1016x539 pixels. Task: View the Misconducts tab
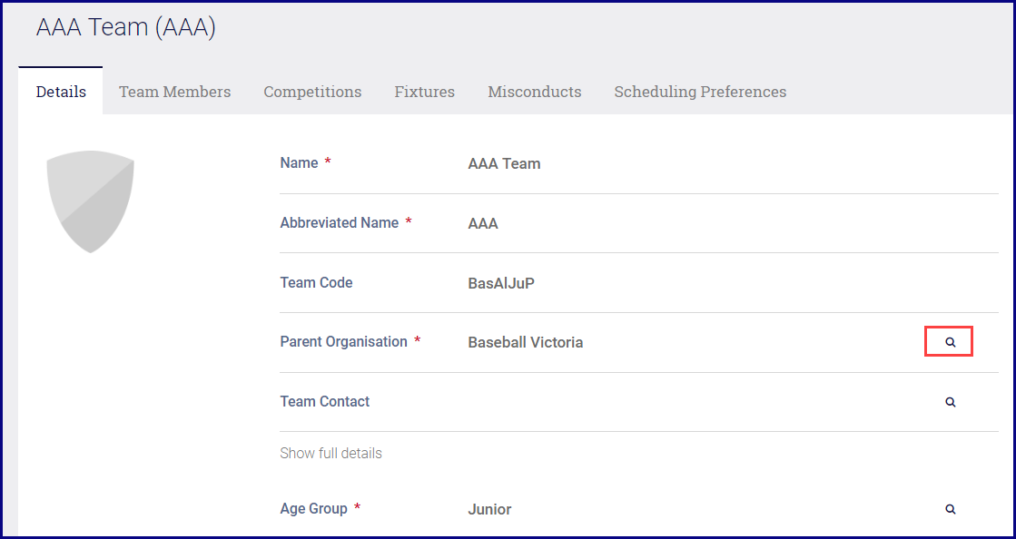pos(534,92)
